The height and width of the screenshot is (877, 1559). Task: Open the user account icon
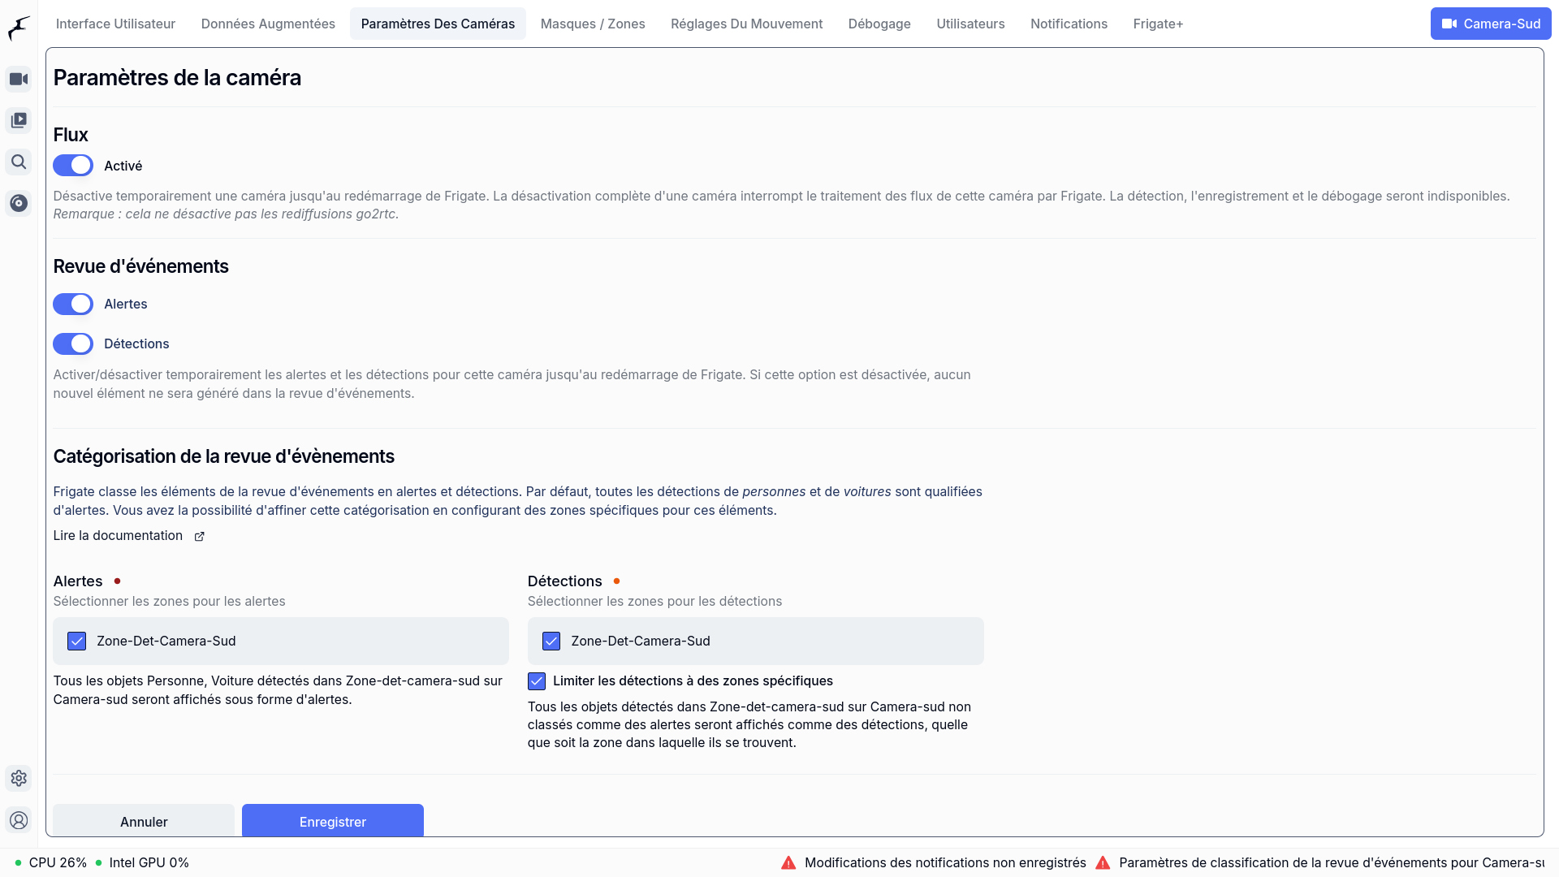tap(19, 820)
